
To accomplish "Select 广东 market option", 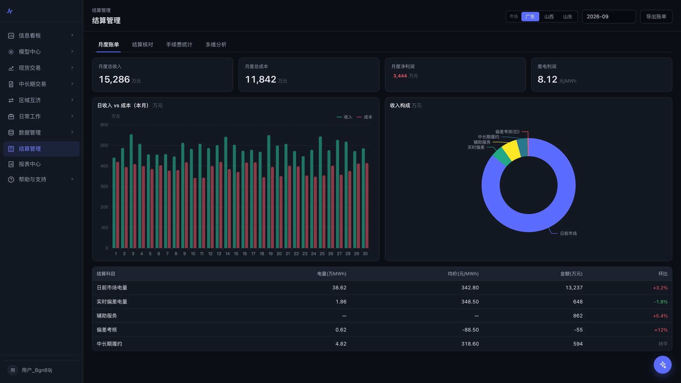I will click(530, 17).
